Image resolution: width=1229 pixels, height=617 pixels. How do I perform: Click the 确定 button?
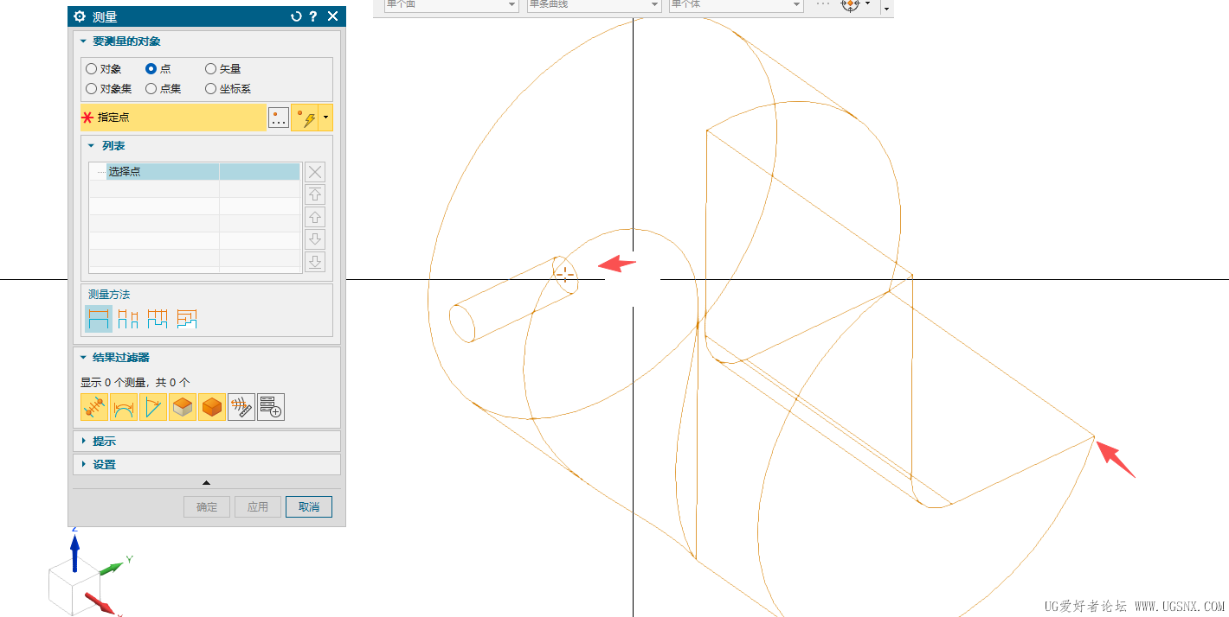pyautogui.click(x=207, y=506)
